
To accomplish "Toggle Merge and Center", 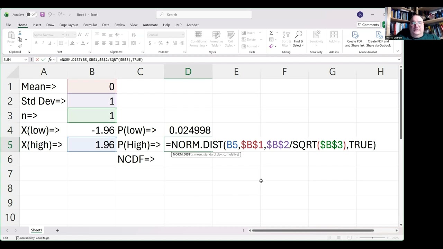I will tap(134, 43).
